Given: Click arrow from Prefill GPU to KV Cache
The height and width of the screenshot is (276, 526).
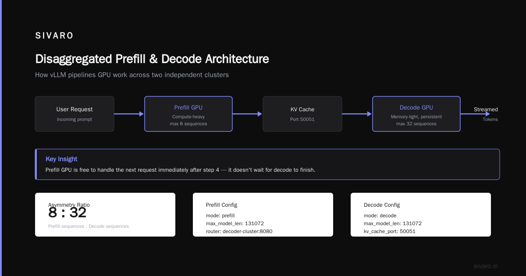Looking at the screenshot, I should tap(248, 114).
